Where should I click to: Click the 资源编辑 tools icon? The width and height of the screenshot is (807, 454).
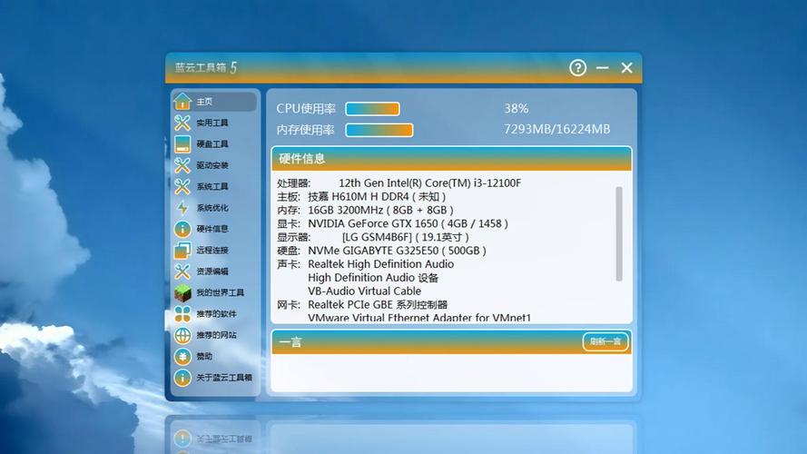pyautogui.click(x=182, y=271)
